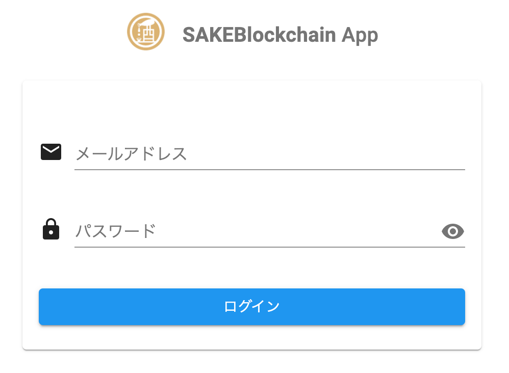
Task: Click the パスワード placeholder label
Action: (115, 232)
